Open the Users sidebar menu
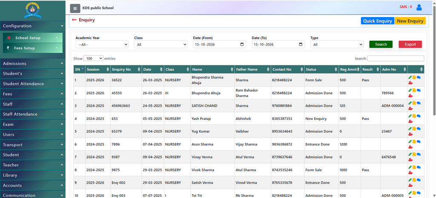This screenshot has height=198, width=436. (x=32, y=135)
